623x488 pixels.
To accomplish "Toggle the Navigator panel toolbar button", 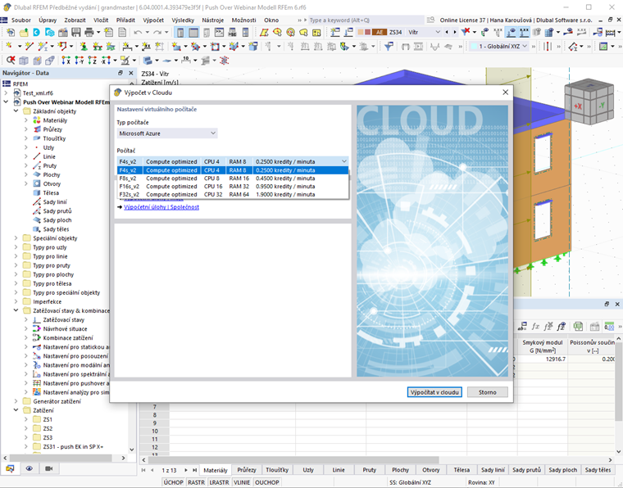I will tap(180, 33).
